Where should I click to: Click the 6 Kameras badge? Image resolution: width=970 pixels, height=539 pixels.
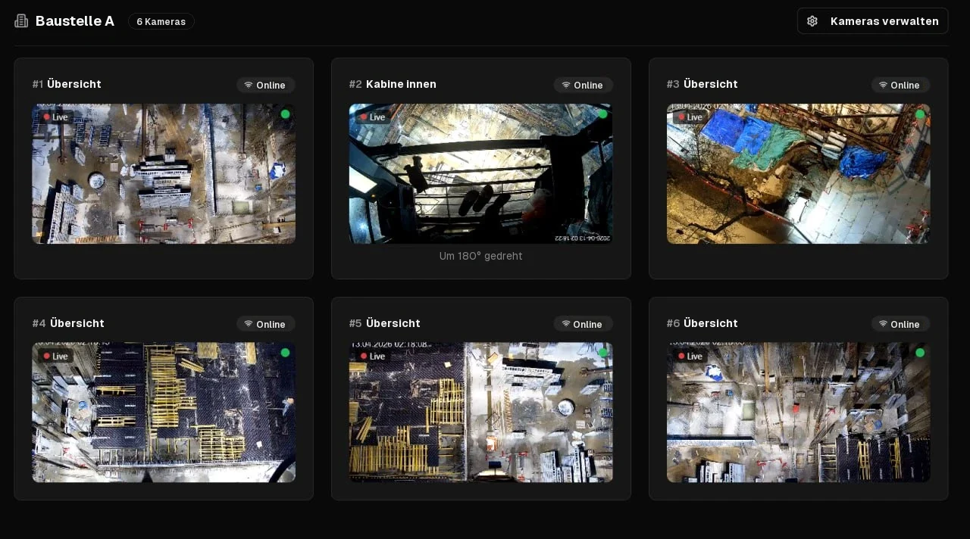[161, 21]
